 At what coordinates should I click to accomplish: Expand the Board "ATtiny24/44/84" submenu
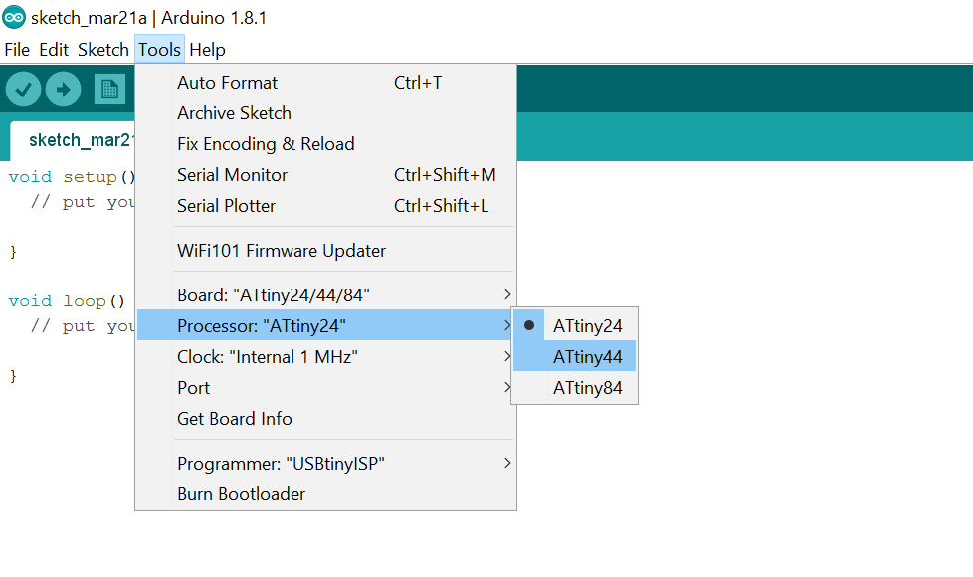pyautogui.click(x=325, y=295)
